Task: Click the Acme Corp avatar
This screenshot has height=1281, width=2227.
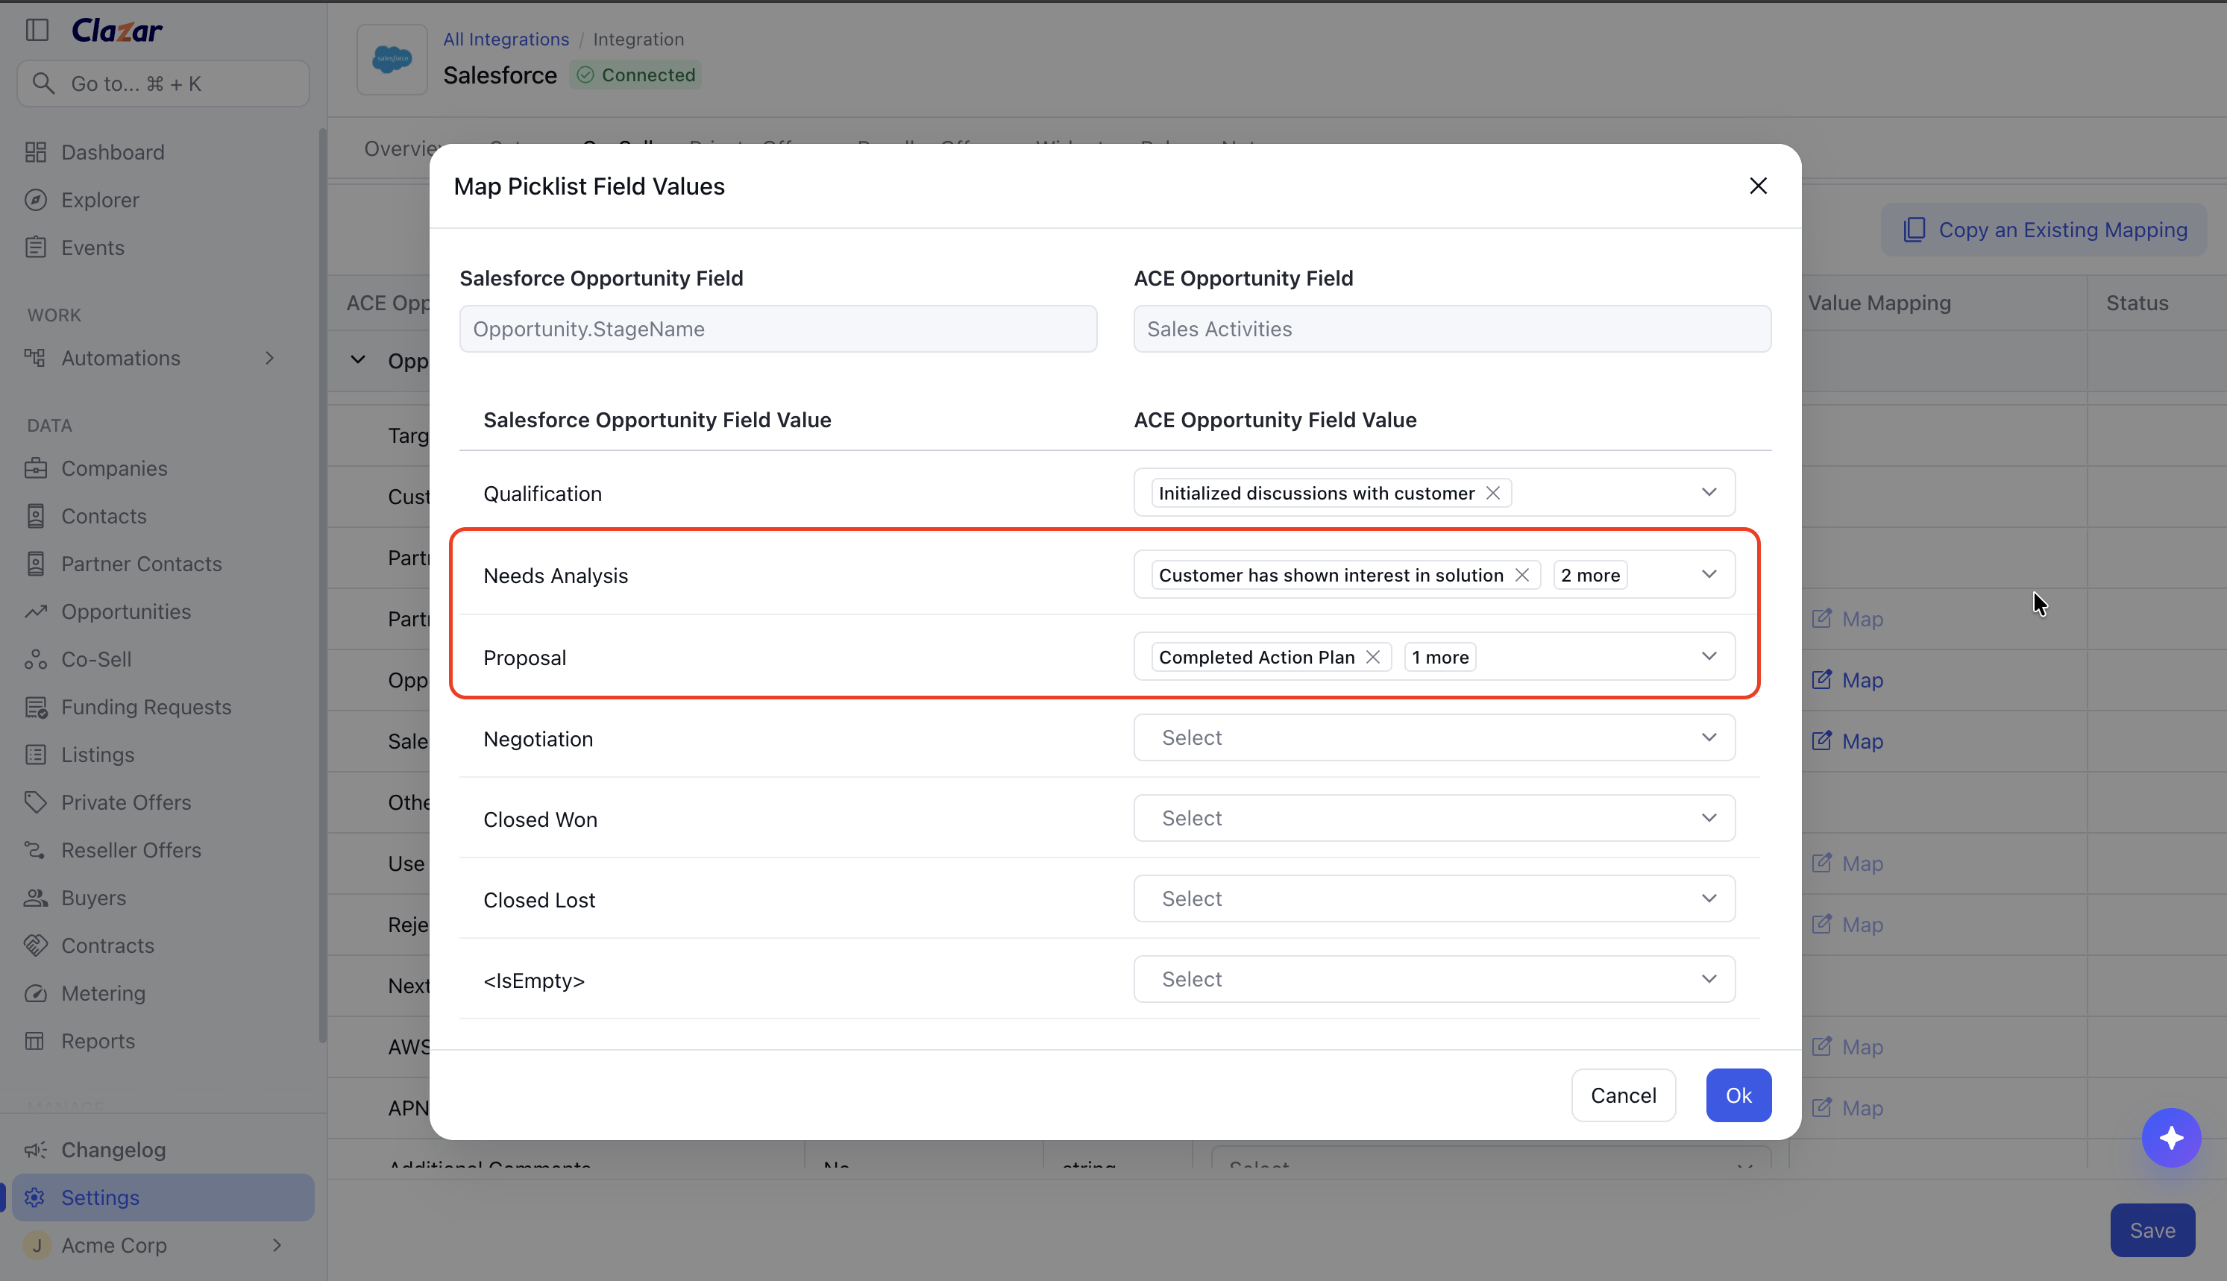Action: 37,1245
